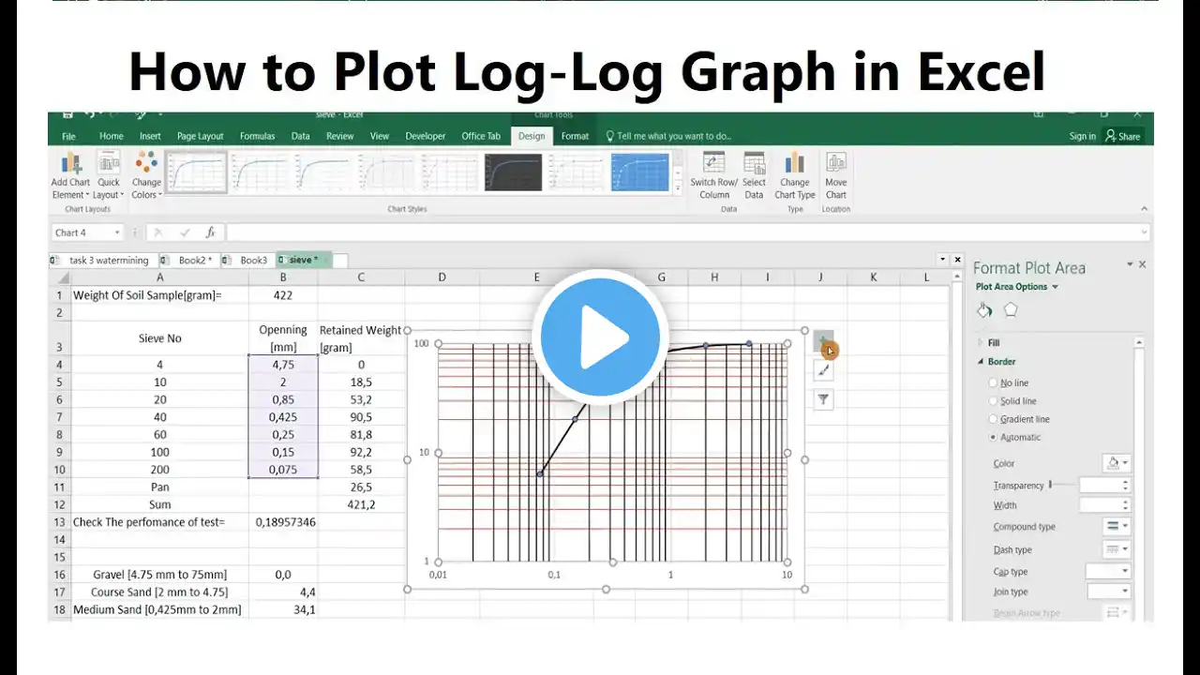Select the No line radio button
The width and height of the screenshot is (1200, 675).
point(993,382)
